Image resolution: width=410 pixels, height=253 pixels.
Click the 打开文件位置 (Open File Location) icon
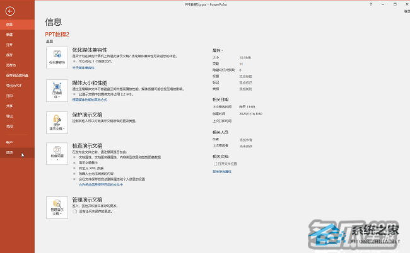(x=216, y=164)
